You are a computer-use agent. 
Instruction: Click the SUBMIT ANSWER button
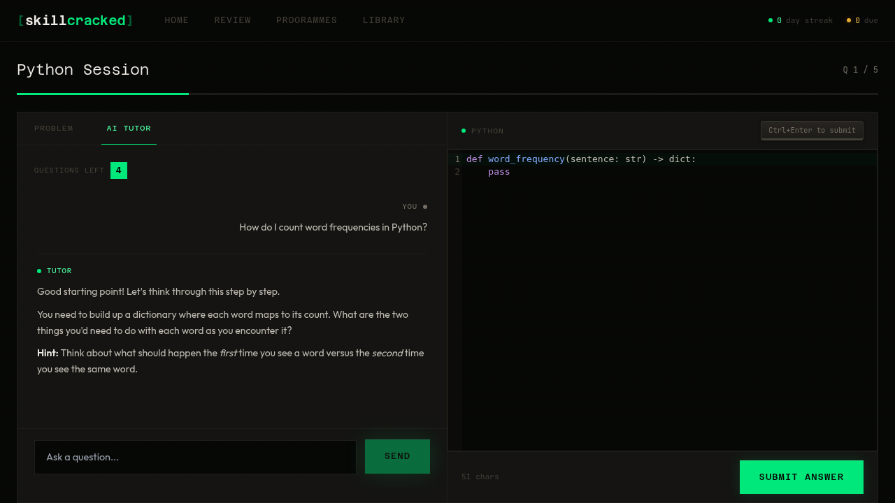[801, 477]
